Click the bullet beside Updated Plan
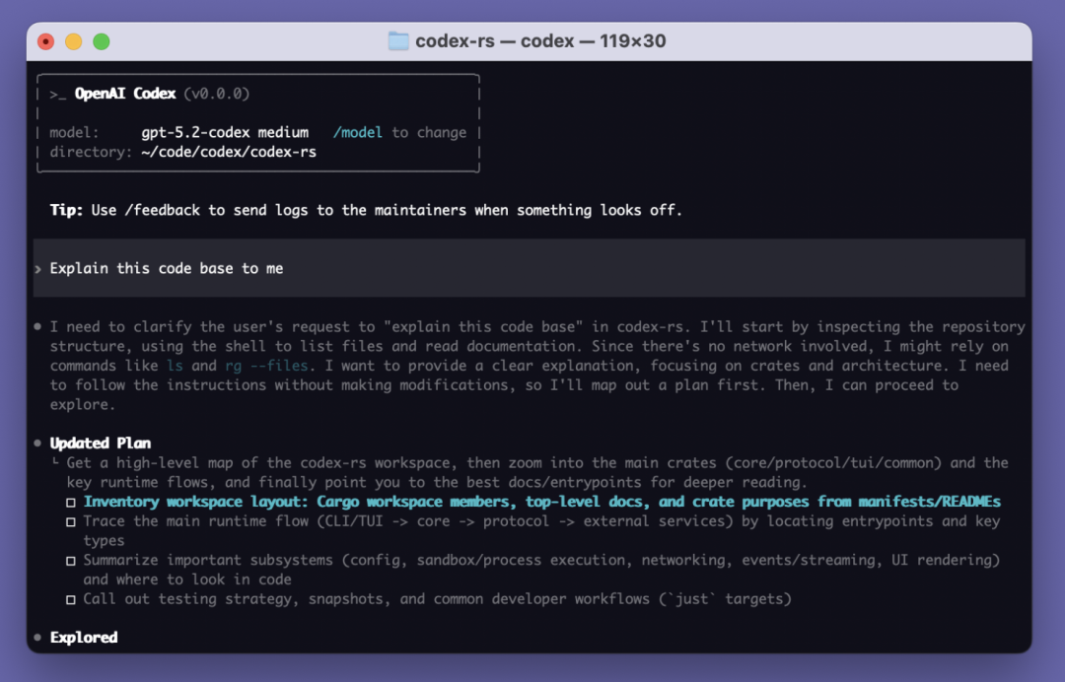Viewport: 1065px width, 682px height. (37, 443)
